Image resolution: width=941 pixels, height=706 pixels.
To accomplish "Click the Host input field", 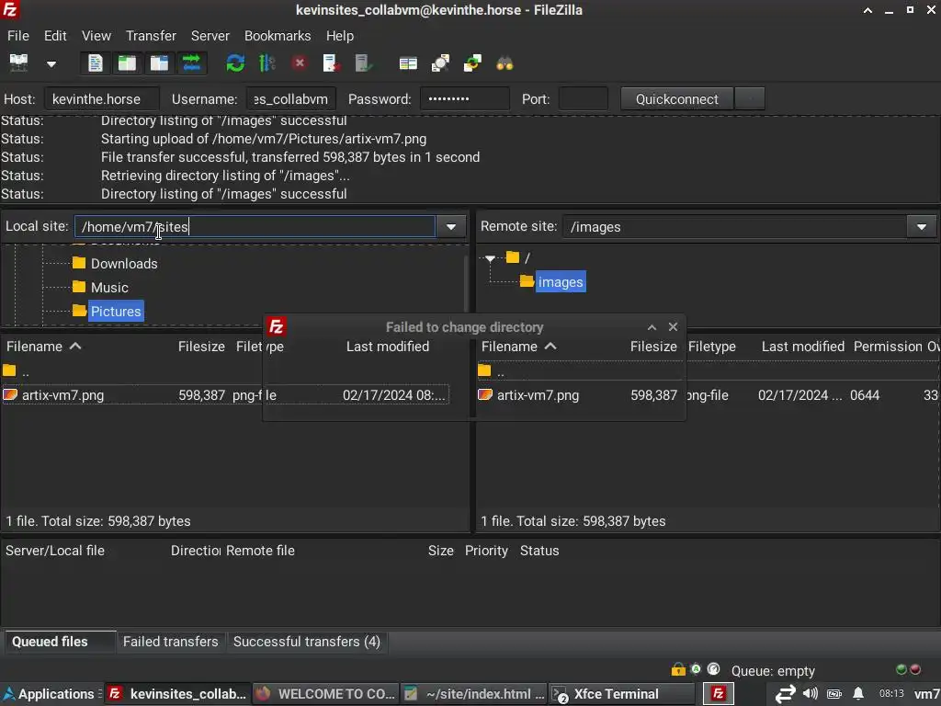I will point(102,99).
